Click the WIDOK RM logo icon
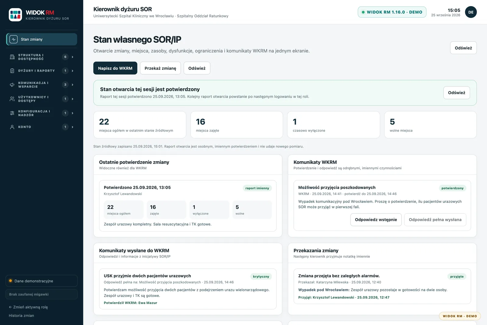The height and width of the screenshot is (325, 487). click(15, 15)
